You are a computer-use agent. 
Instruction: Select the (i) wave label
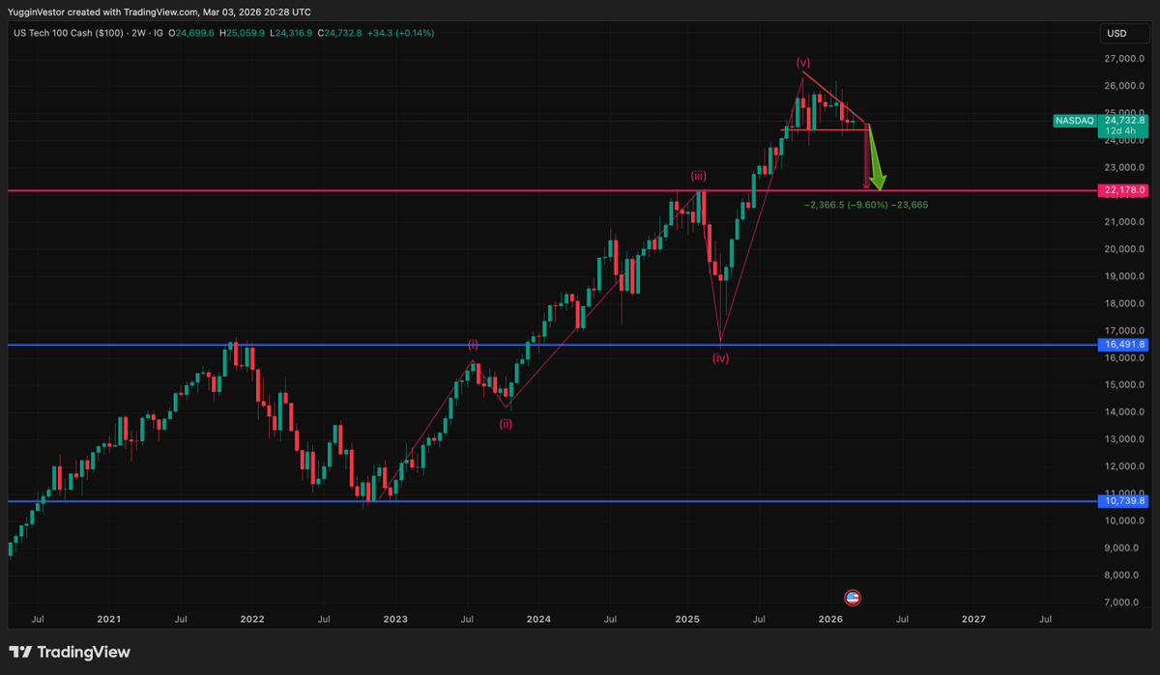point(473,344)
